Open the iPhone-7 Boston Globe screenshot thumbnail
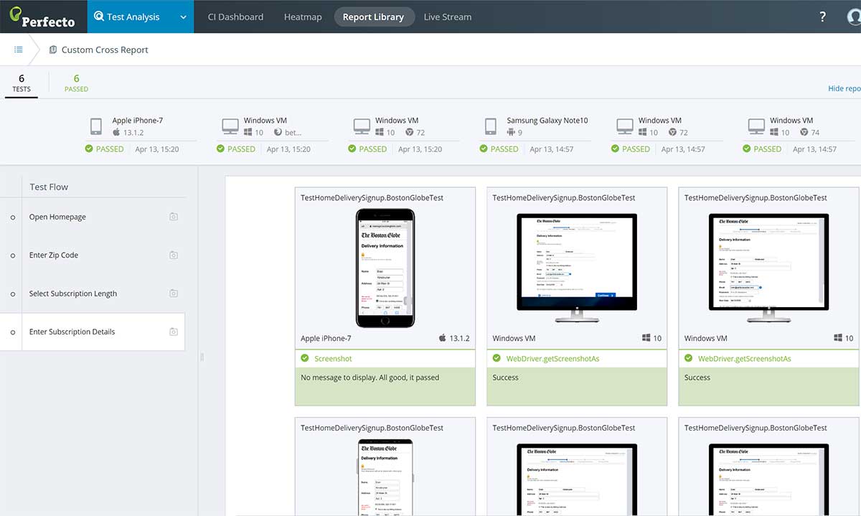The image size is (861, 516). coord(385,267)
